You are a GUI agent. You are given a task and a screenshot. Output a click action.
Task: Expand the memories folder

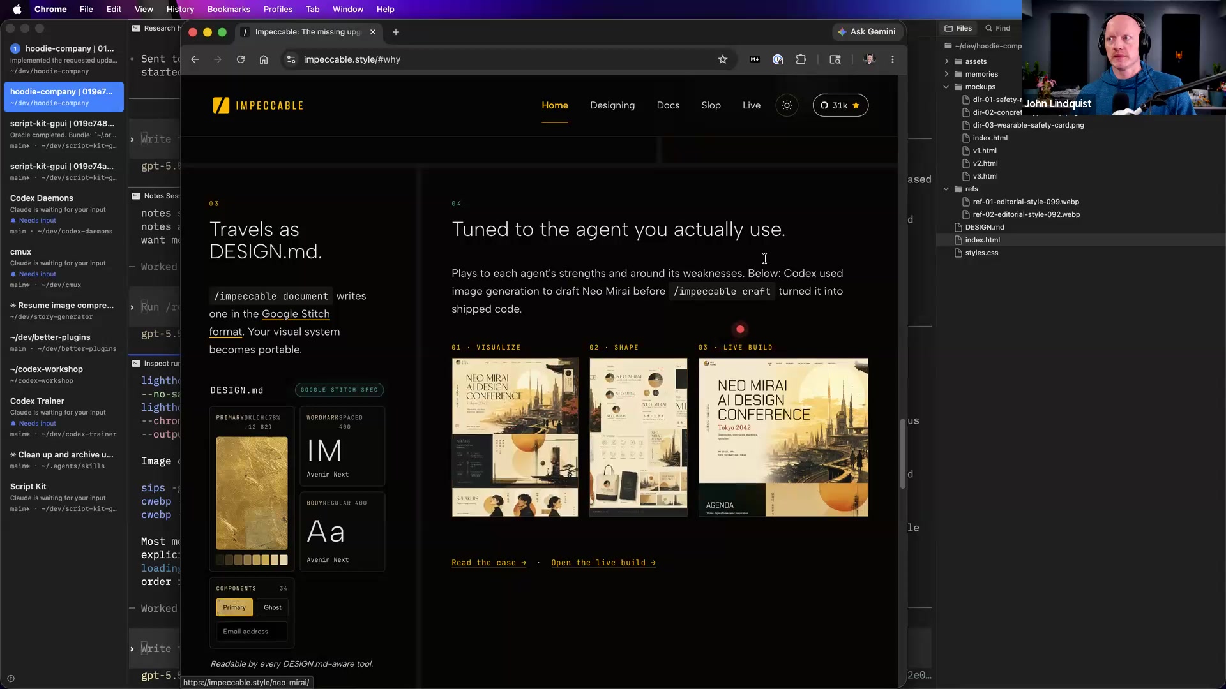[x=946, y=74]
